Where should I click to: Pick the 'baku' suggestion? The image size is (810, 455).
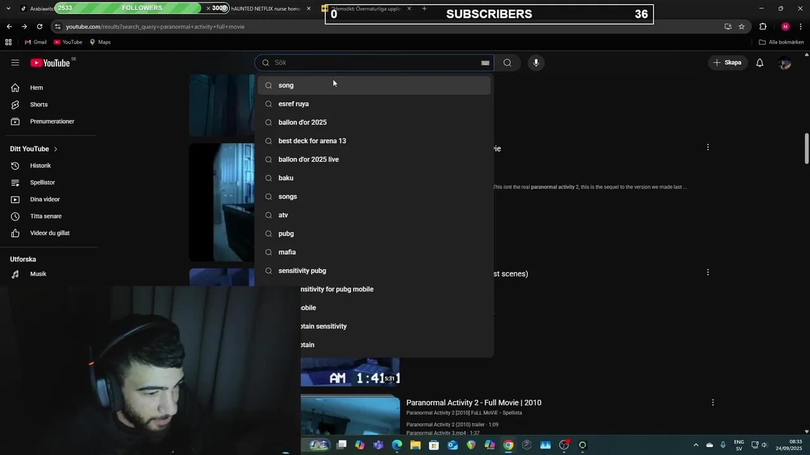point(374,178)
